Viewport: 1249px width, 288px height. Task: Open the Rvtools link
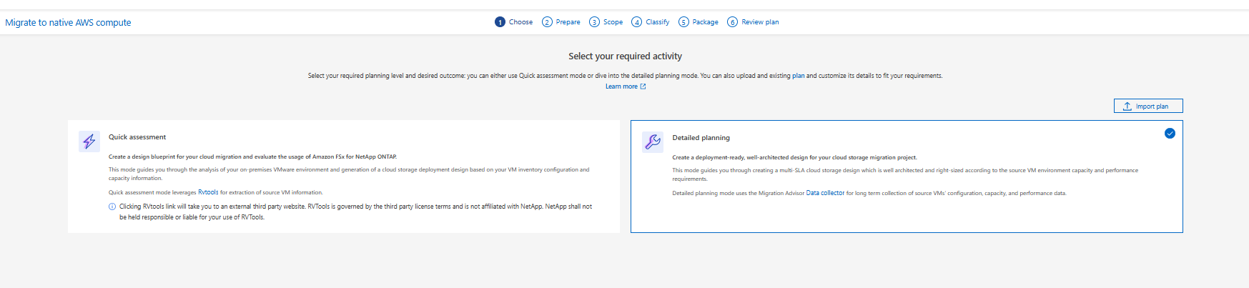(x=208, y=192)
